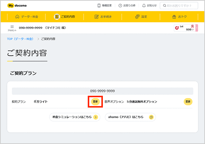Follow TOP（データ・料金） breadcrumb link

tap(20, 39)
